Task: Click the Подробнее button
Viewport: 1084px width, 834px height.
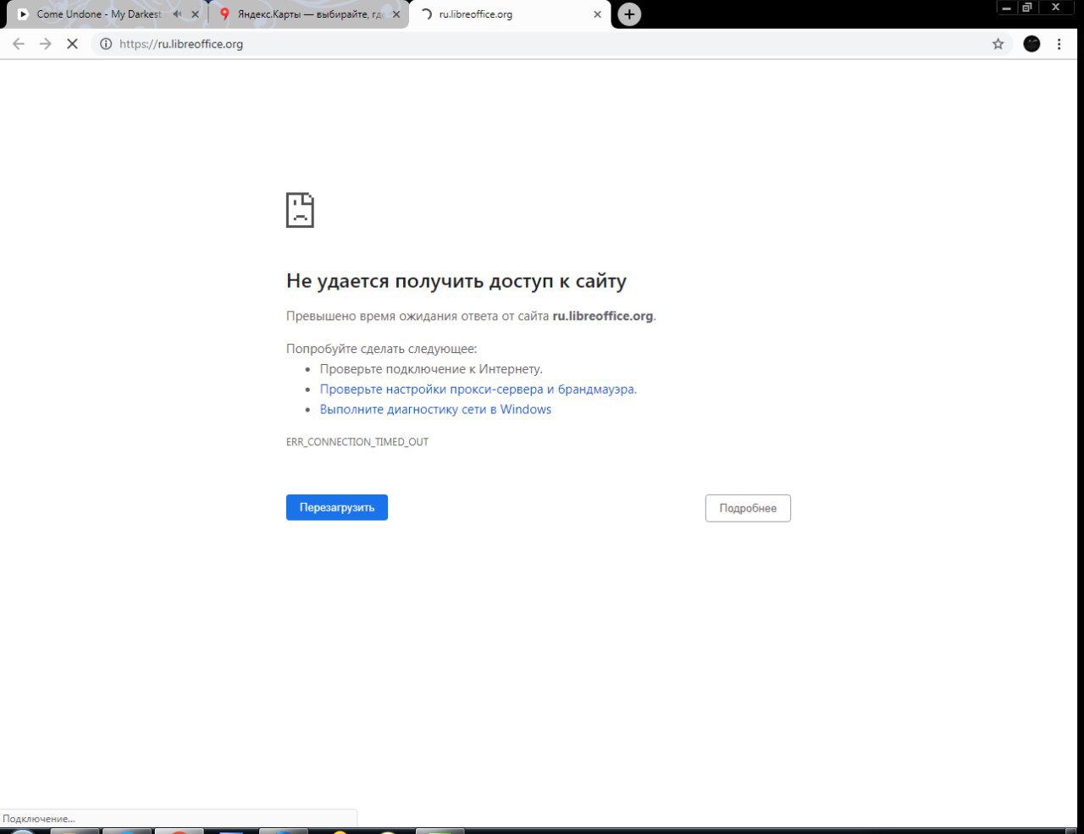Action: coord(748,508)
